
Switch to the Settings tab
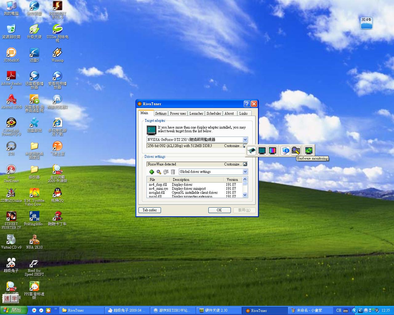(161, 114)
